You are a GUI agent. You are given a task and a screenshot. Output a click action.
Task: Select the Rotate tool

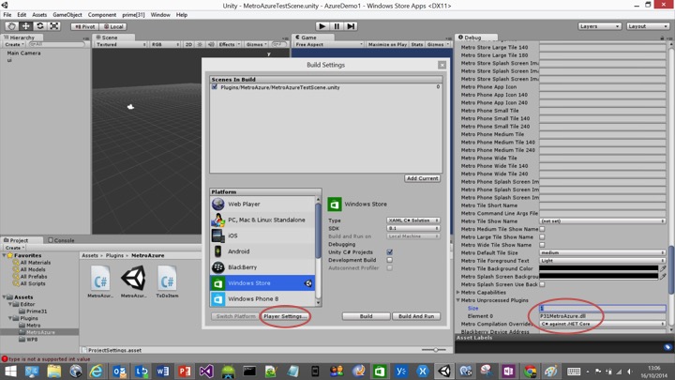pos(40,26)
